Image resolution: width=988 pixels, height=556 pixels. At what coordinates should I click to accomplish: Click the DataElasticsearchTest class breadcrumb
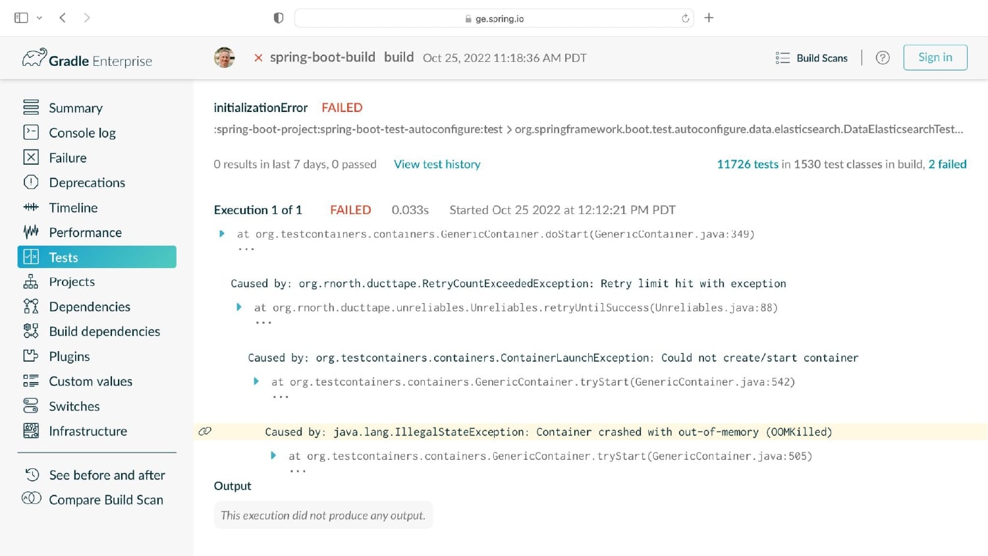coord(739,129)
